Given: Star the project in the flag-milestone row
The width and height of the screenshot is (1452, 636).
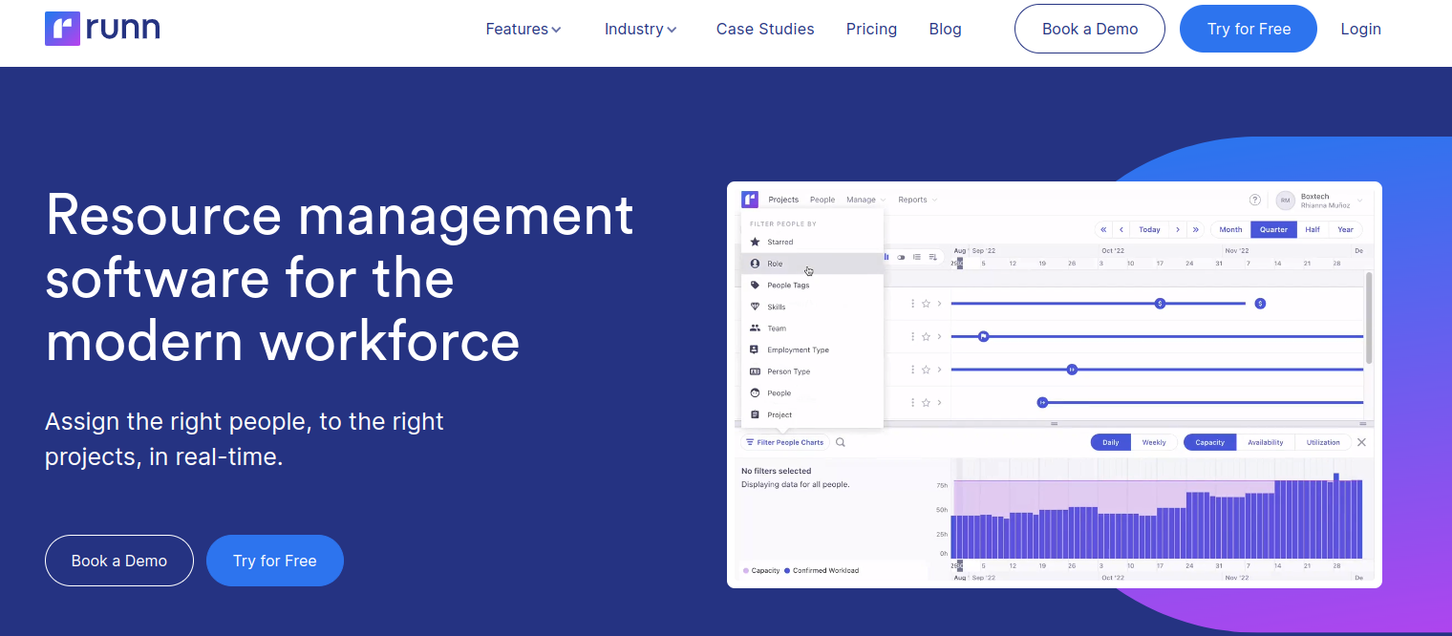Looking at the screenshot, I should tap(926, 336).
